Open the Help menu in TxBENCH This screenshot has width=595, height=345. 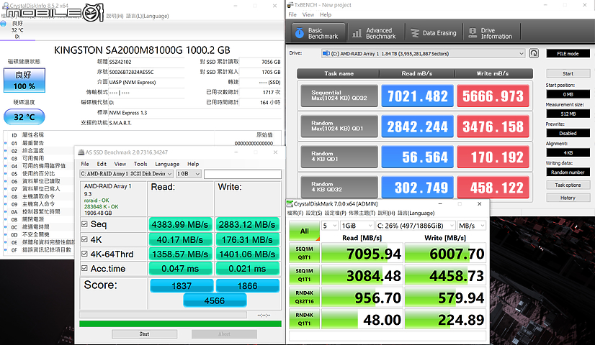(326, 14)
